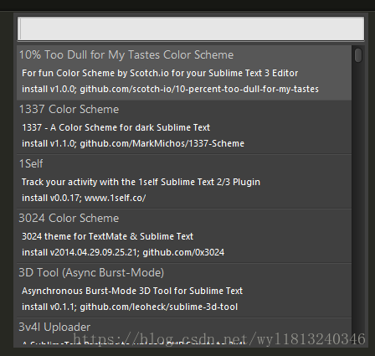Click 'Asynchronous Burst-Mode 3D Tool' description
The height and width of the screenshot is (356, 375).
tap(132, 291)
